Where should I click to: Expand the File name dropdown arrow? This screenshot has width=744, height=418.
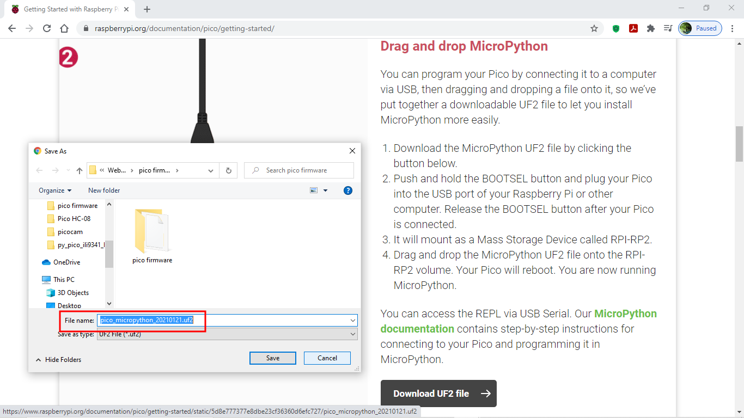pos(353,320)
